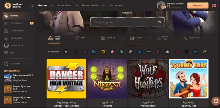Click the National Casino logo
Viewport: 220px width, 108px height.
(x=14, y=6)
